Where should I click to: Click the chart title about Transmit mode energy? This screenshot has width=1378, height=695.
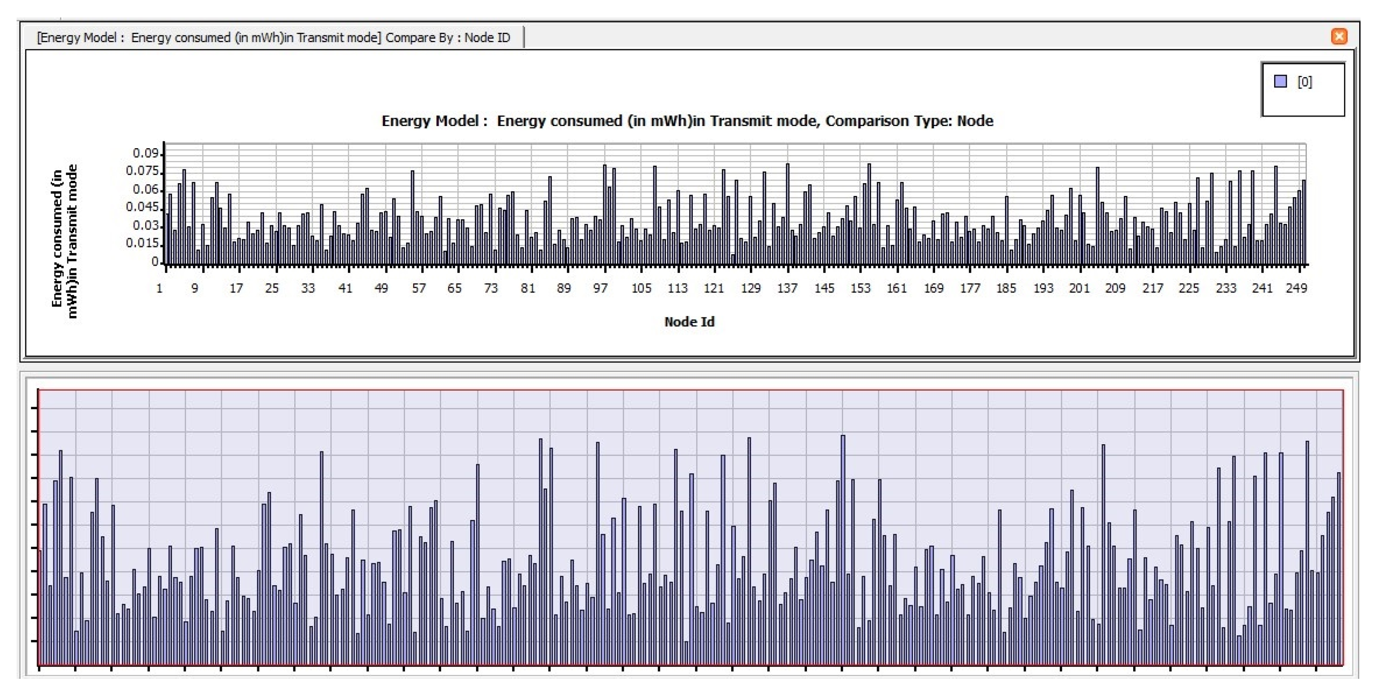(687, 121)
